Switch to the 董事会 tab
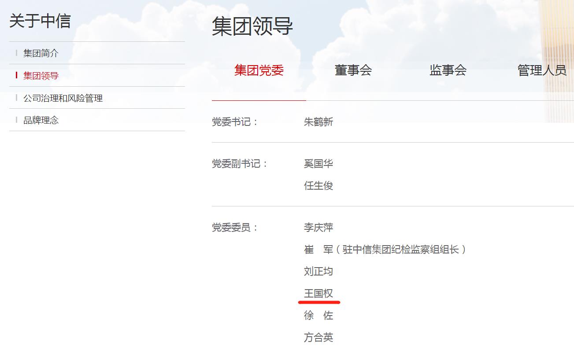Image resolution: width=574 pixels, height=349 pixels. [x=353, y=70]
